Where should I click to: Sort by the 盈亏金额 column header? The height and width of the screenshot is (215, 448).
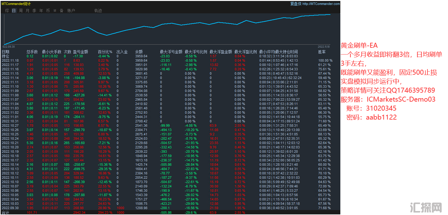pos(80,52)
